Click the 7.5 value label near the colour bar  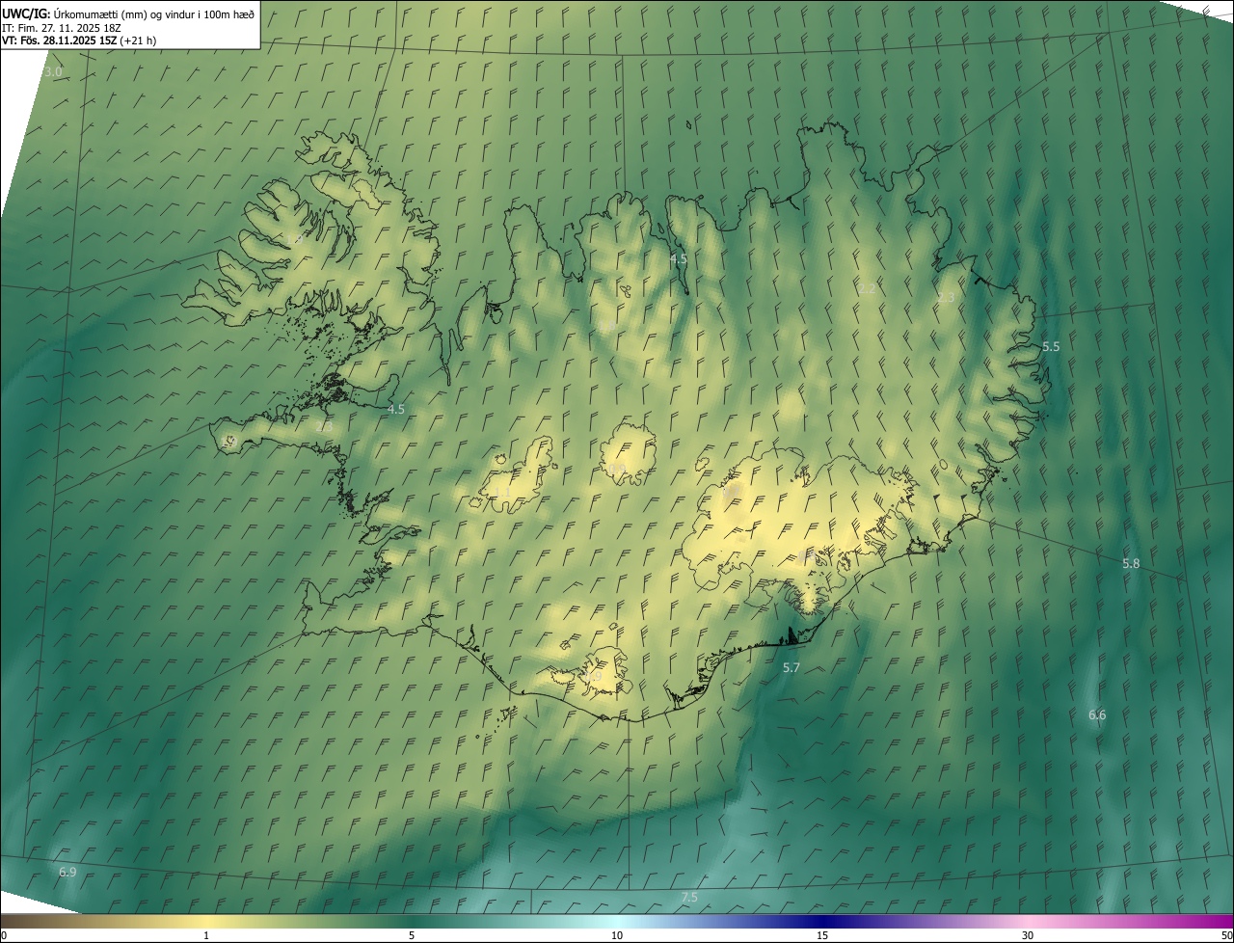[689, 897]
